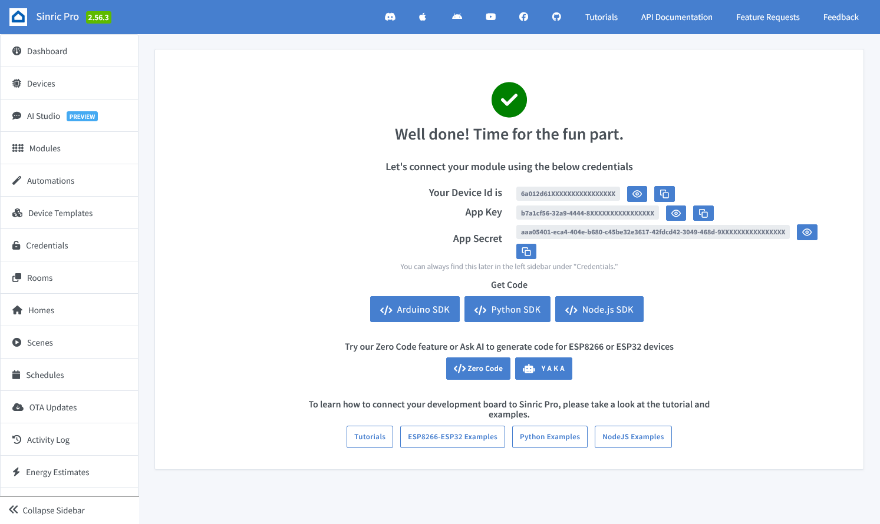
Task: Open the Apple iOS app icon link
Action: [423, 17]
